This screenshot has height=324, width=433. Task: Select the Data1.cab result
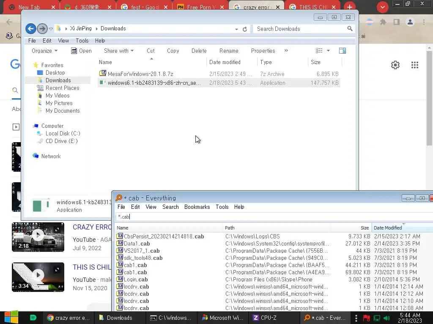point(274,243)
